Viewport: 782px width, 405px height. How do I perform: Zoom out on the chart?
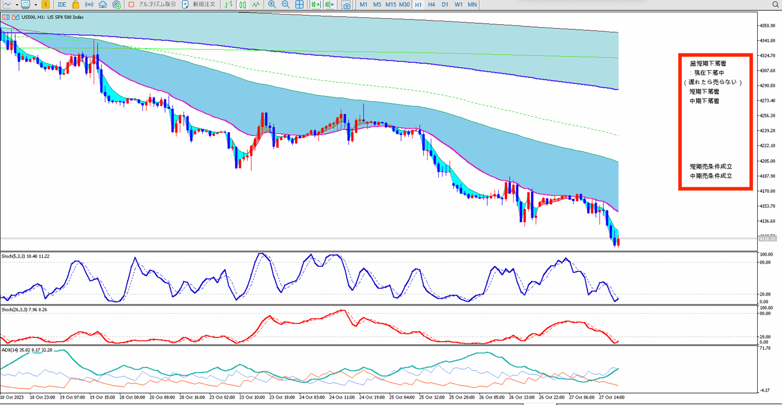coord(285,4)
